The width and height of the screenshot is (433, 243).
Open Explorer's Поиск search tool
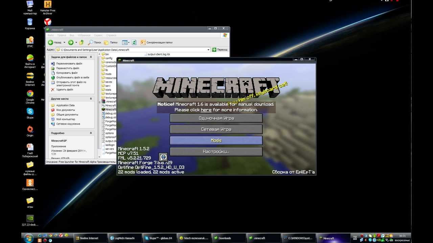tap(94, 43)
